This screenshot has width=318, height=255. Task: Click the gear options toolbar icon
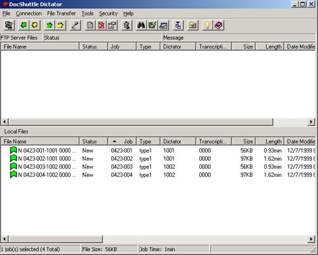click(127, 25)
